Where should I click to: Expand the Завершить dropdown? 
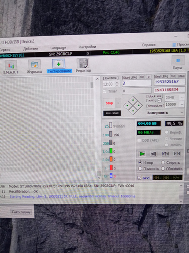point(165,113)
